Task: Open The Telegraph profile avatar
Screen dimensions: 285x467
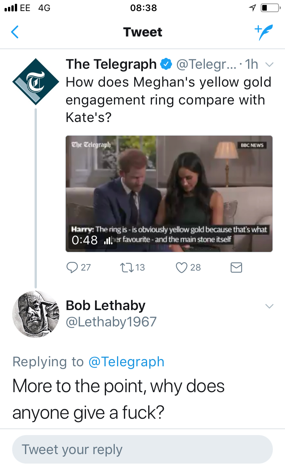Action: (36, 82)
